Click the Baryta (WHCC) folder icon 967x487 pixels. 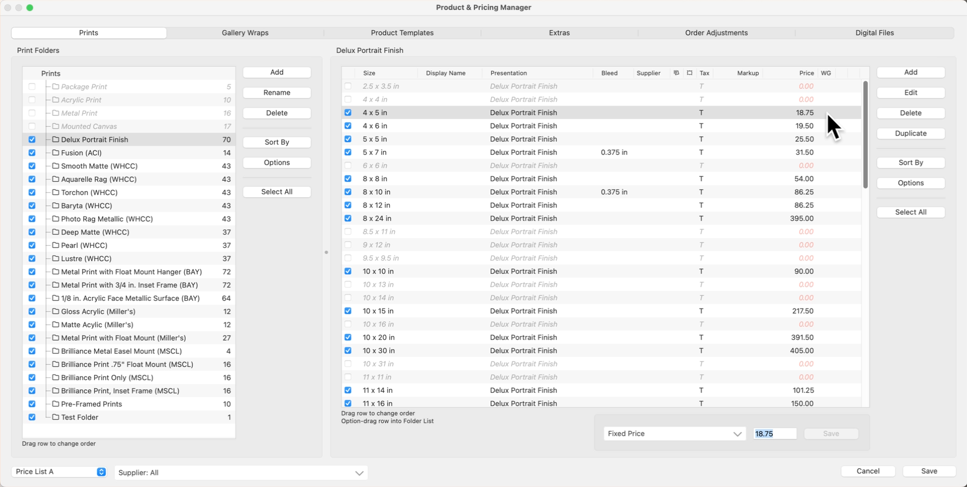[56, 205]
